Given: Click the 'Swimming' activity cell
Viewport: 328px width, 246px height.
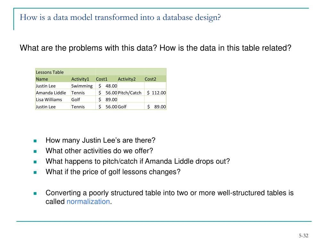Looking at the screenshot, I should [82, 86].
